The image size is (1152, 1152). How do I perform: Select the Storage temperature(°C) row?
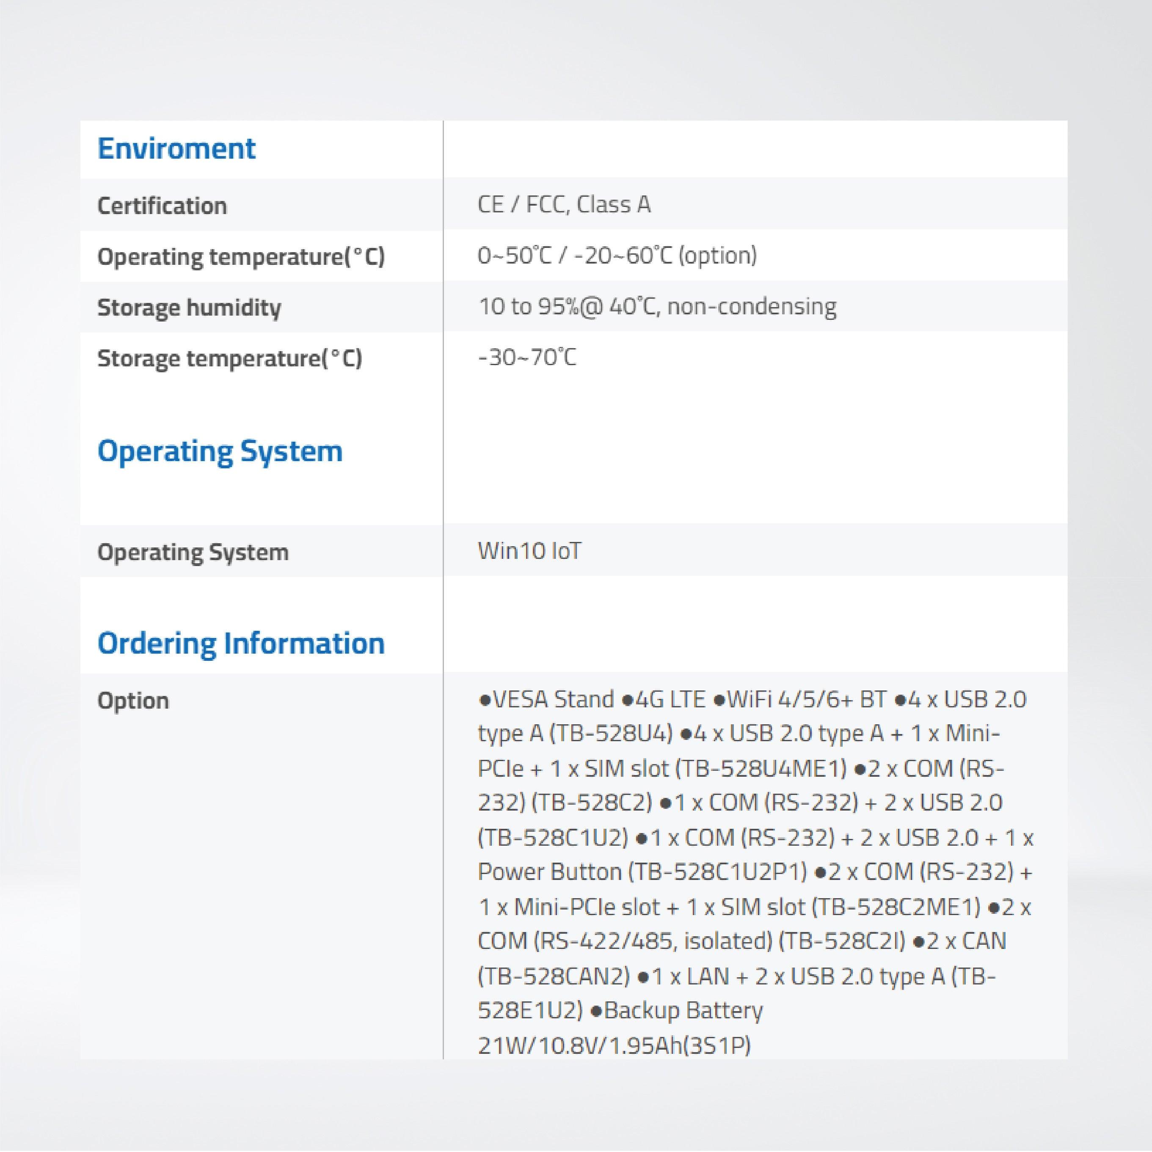[229, 358]
